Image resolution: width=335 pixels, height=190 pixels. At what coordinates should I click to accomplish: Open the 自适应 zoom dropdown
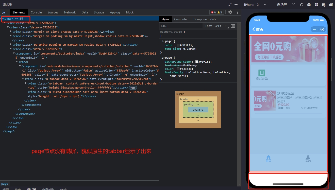click(286, 5)
